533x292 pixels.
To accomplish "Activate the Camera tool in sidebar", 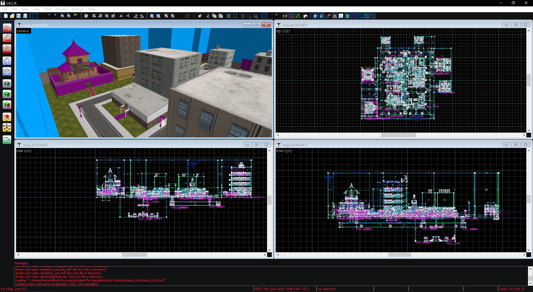I will [7, 49].
